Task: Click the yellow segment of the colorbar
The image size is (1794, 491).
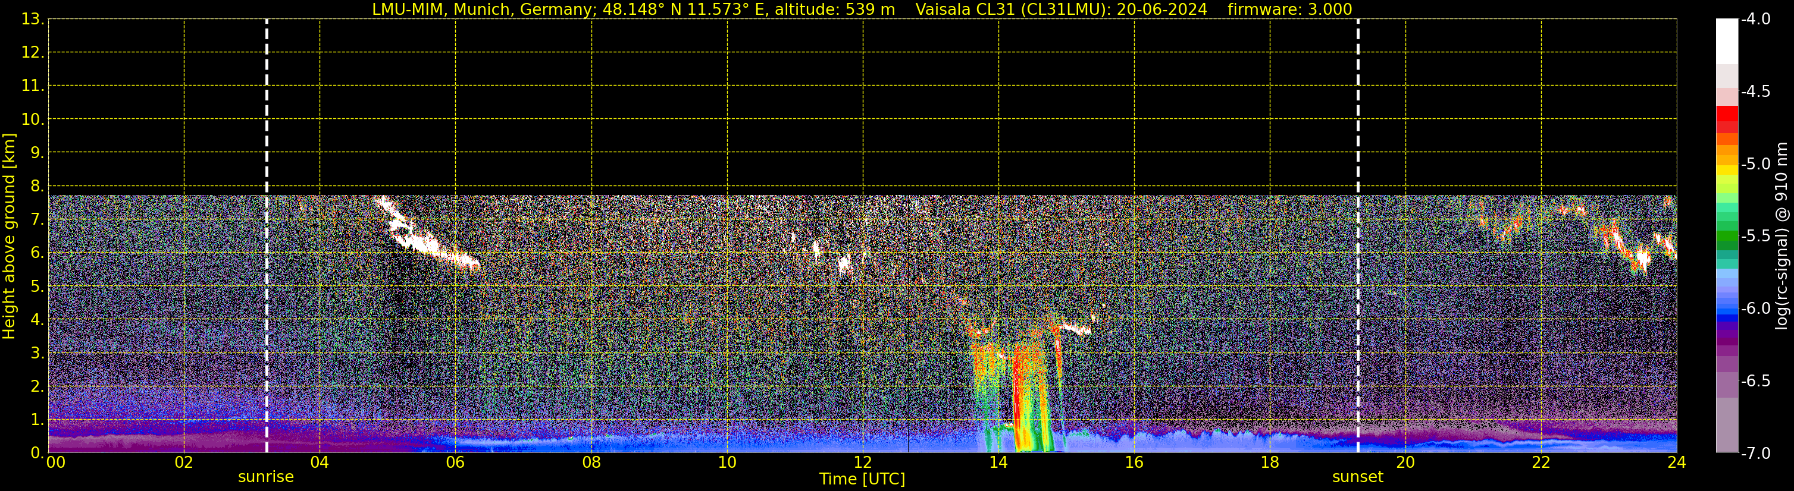Action: [x=1726, y=169]
